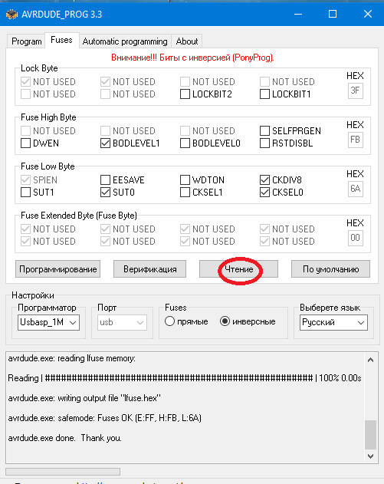Click the log scrollbar down arrow
The width and height of the screenshot is (384, 484).
[x=371, y=456]
